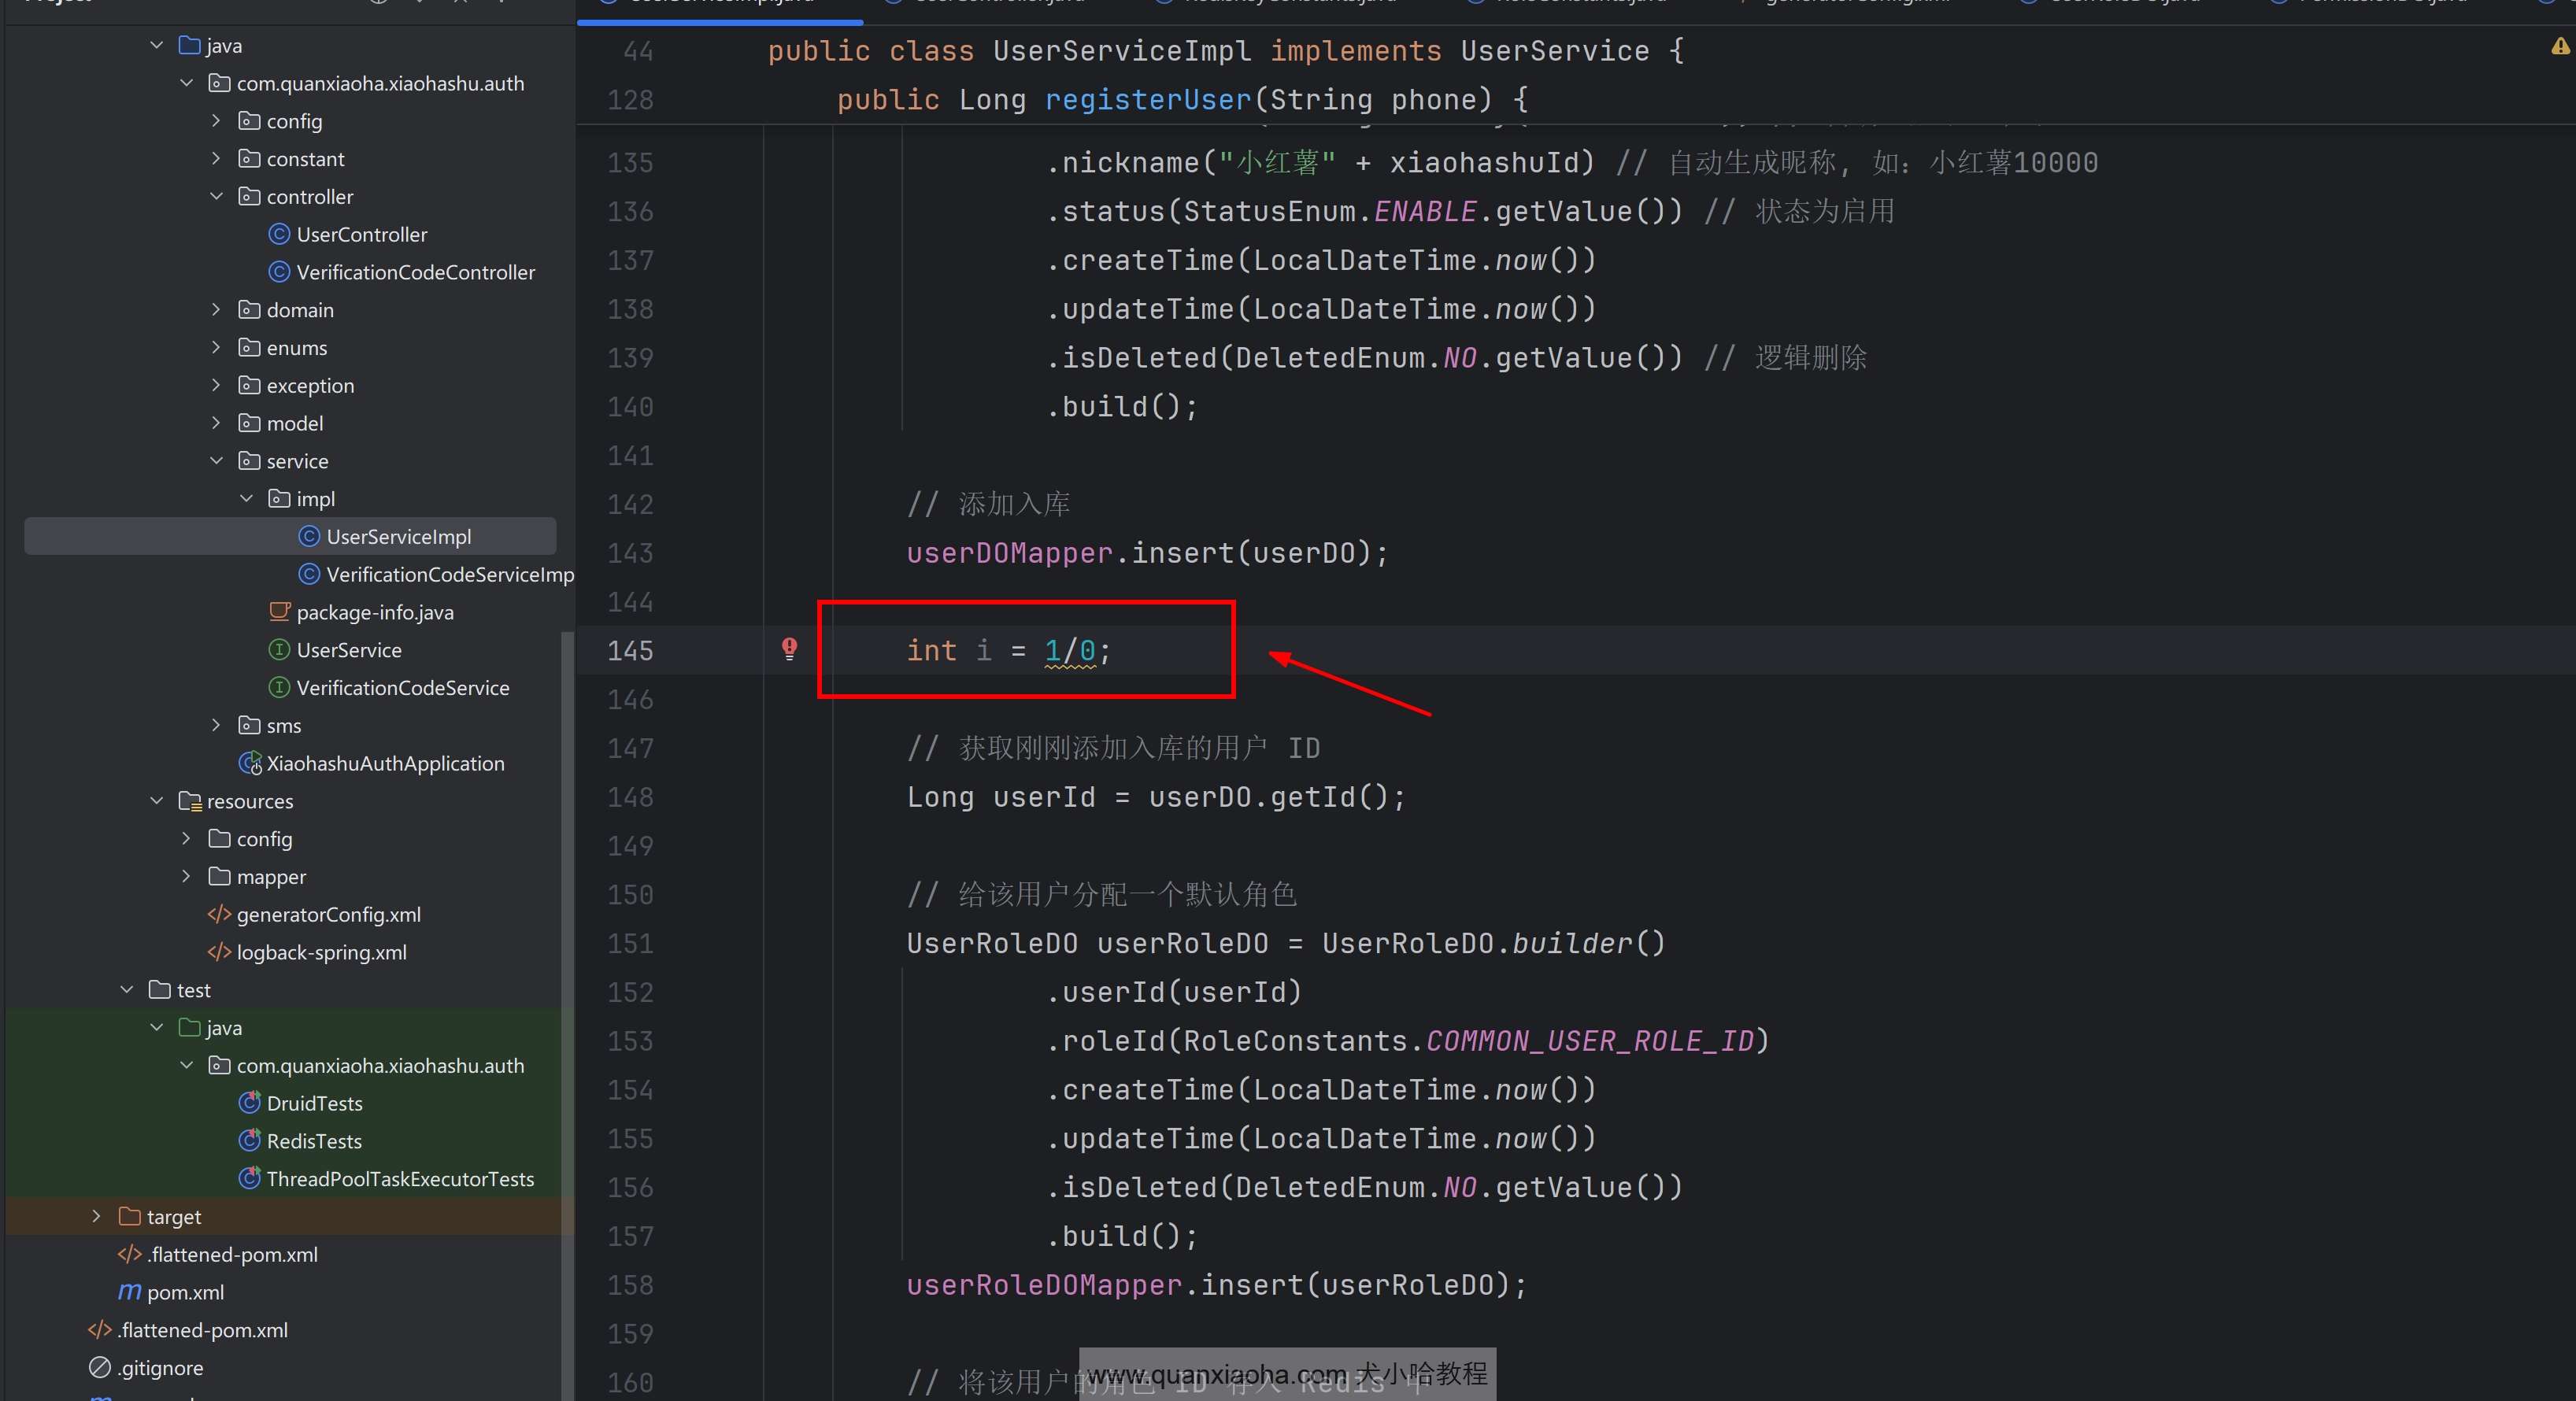Collapse the impl package

point(246,498)
